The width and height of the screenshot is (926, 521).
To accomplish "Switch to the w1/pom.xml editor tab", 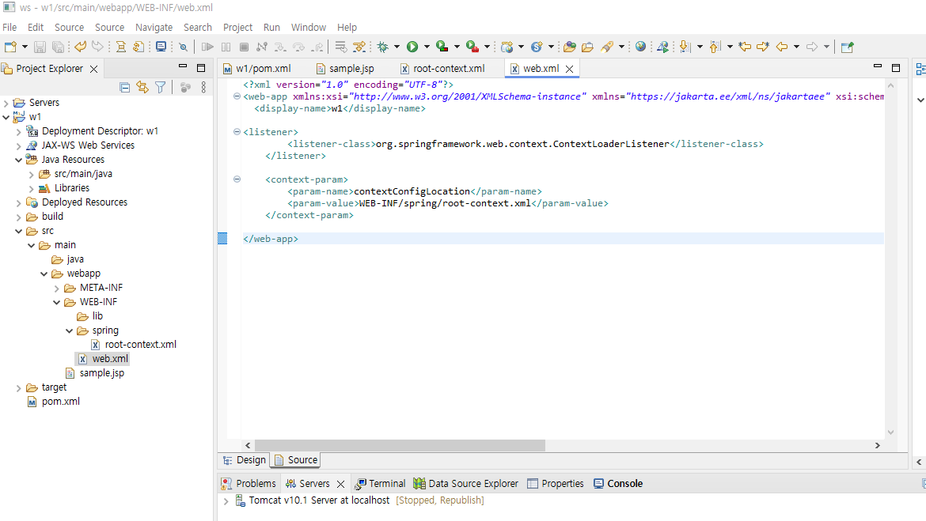I will pyautogui.click(x=257, y=69).
